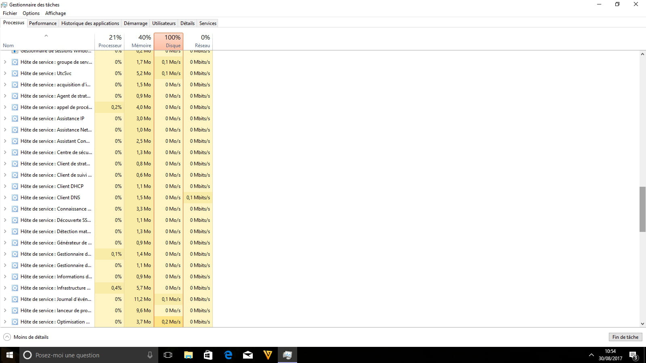Click the Fin de tâche button
The height and width of the screenshot is (363, 646).
pos(625,337)
